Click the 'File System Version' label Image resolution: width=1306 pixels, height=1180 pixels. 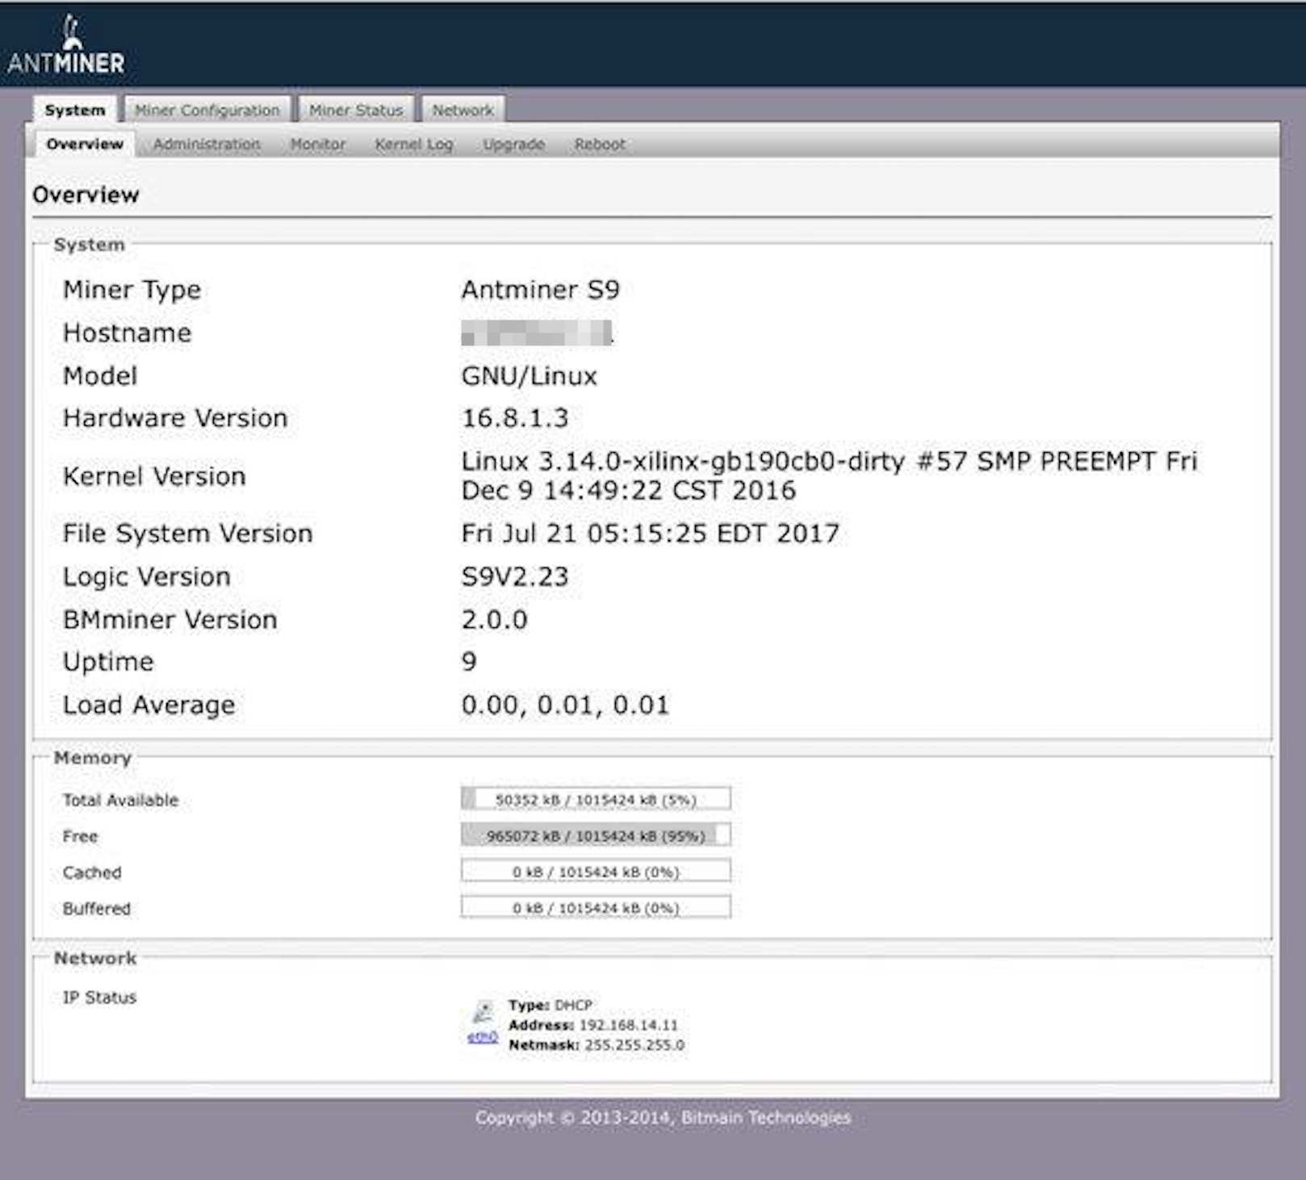click(x=187, y=534)
